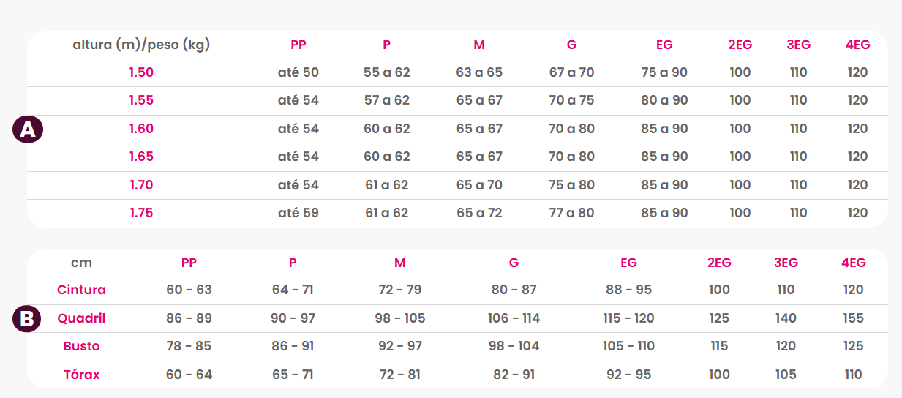902x398 pixels.
Task: Select the 'até 59' cell for 1.75
Action: click(x=298, y=213)
